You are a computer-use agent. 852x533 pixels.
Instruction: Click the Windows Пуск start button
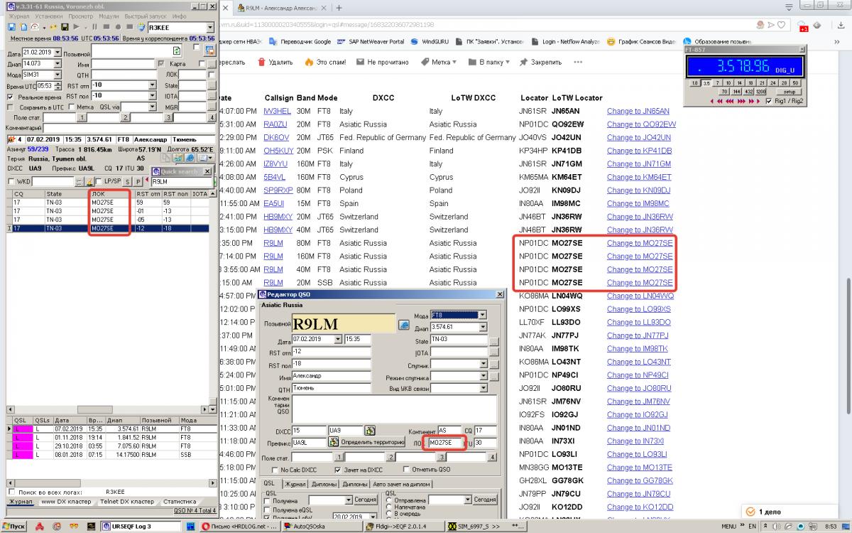pos(14,527)
